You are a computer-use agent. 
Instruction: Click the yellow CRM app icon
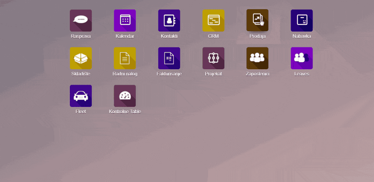(213, 20)
